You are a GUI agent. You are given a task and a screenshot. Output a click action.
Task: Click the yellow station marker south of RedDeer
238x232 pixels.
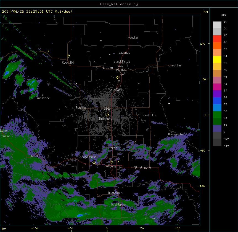(x=118, y=77)
